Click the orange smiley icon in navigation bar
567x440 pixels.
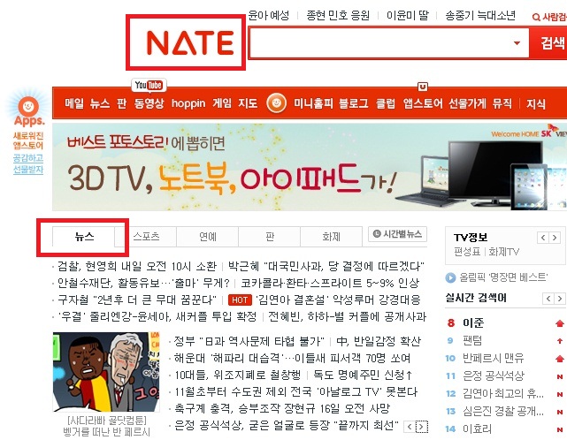(276, 103)
